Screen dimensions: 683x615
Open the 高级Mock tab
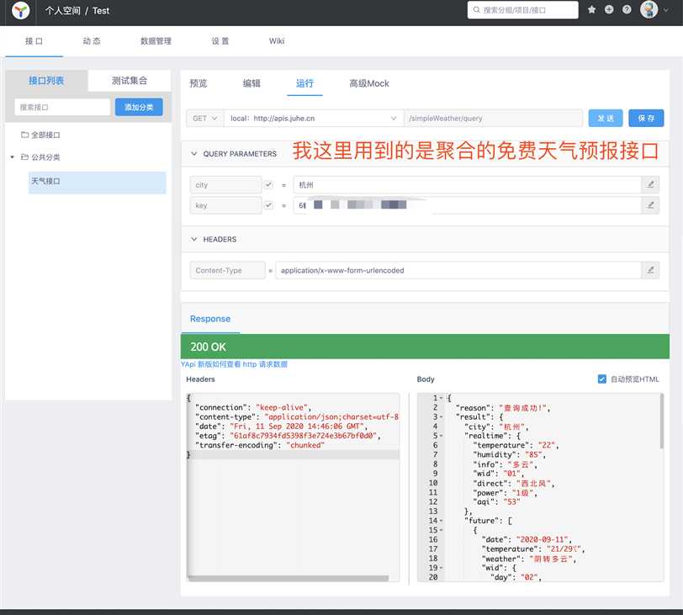tap(369, 83)
